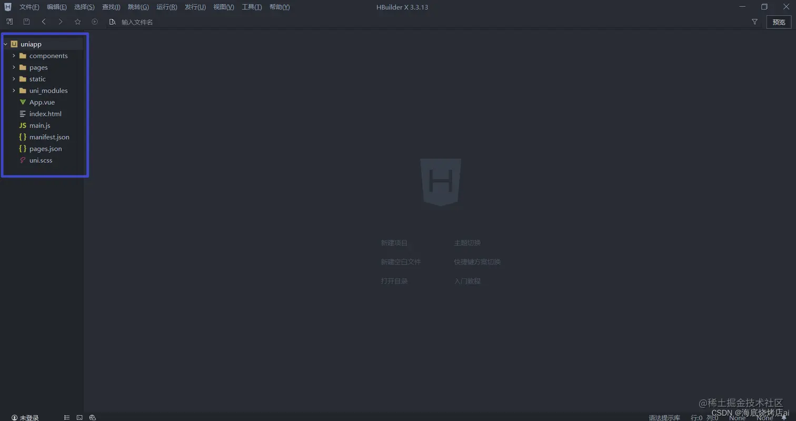Screen dimensions: 796x421
Task: Click the index.html file icon
Action: point(23,114)
